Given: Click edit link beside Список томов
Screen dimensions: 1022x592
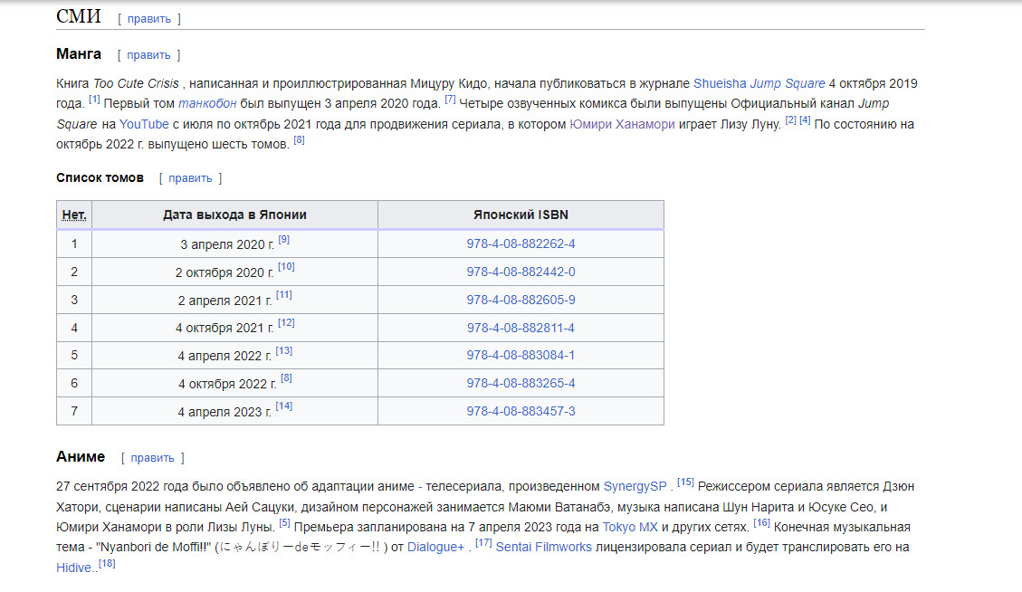Looking at the screenshot, I should (190, 178).
